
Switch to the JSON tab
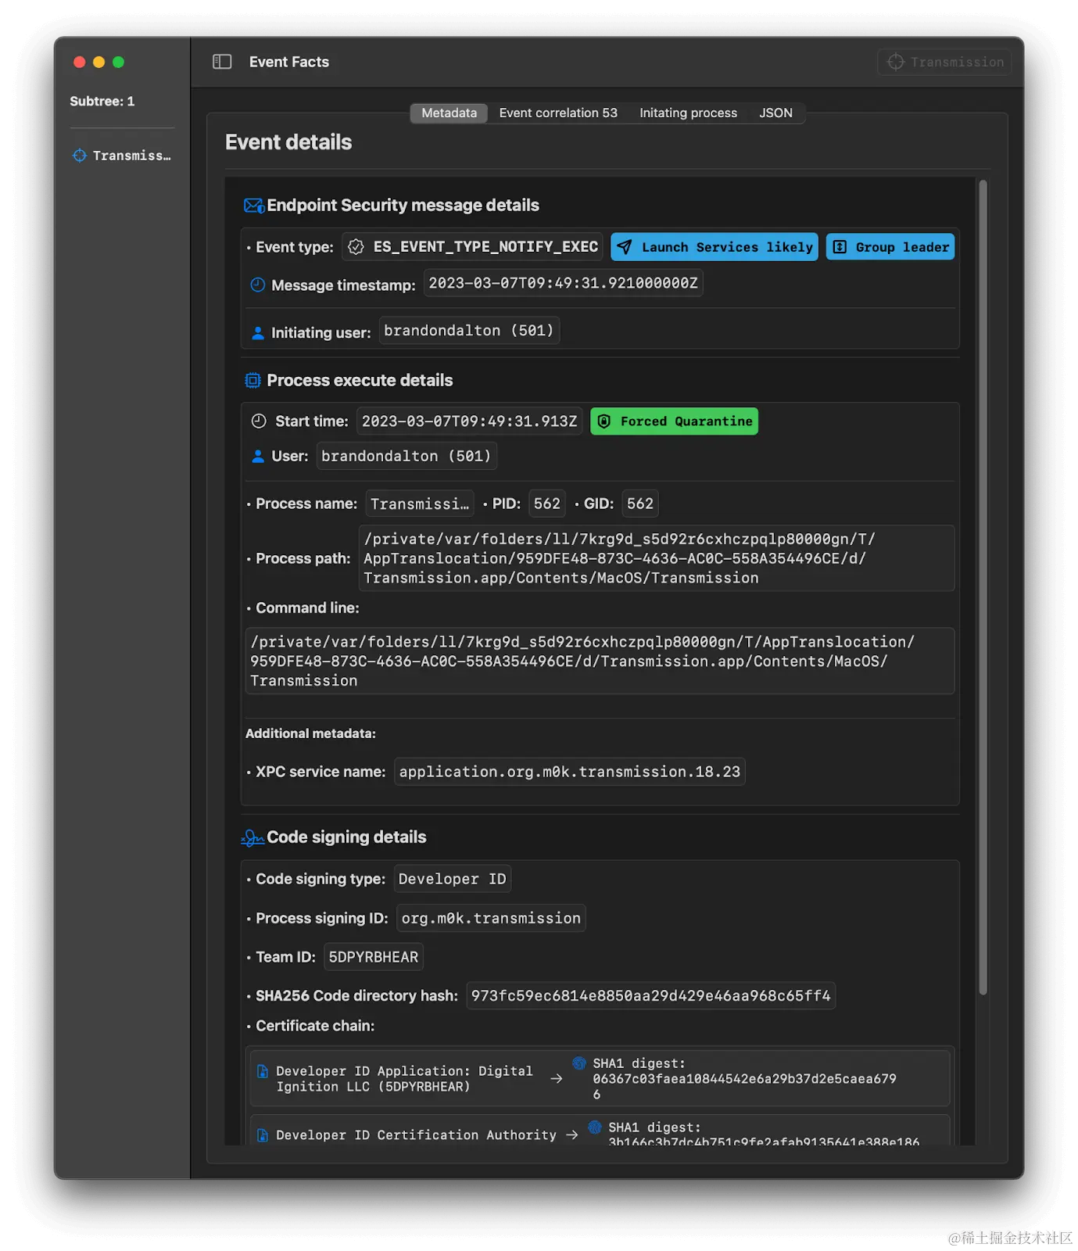point(775,113)
